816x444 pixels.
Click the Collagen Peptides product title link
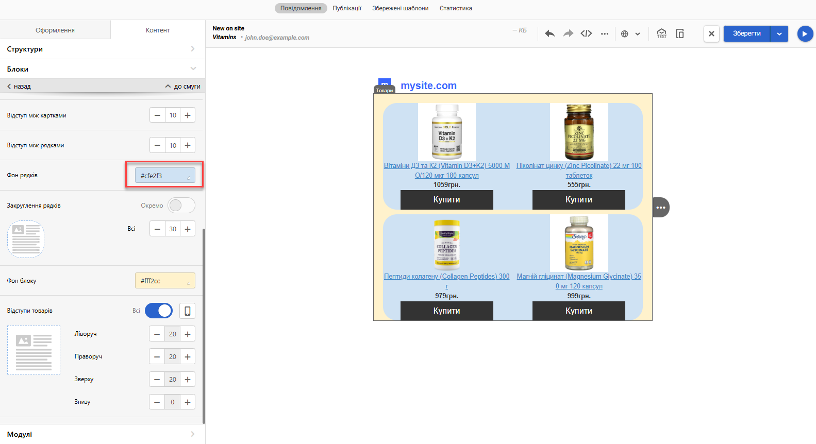[x=447, y=281]
